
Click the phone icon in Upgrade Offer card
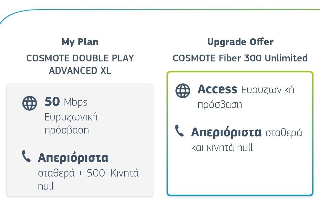click(179, 131)
